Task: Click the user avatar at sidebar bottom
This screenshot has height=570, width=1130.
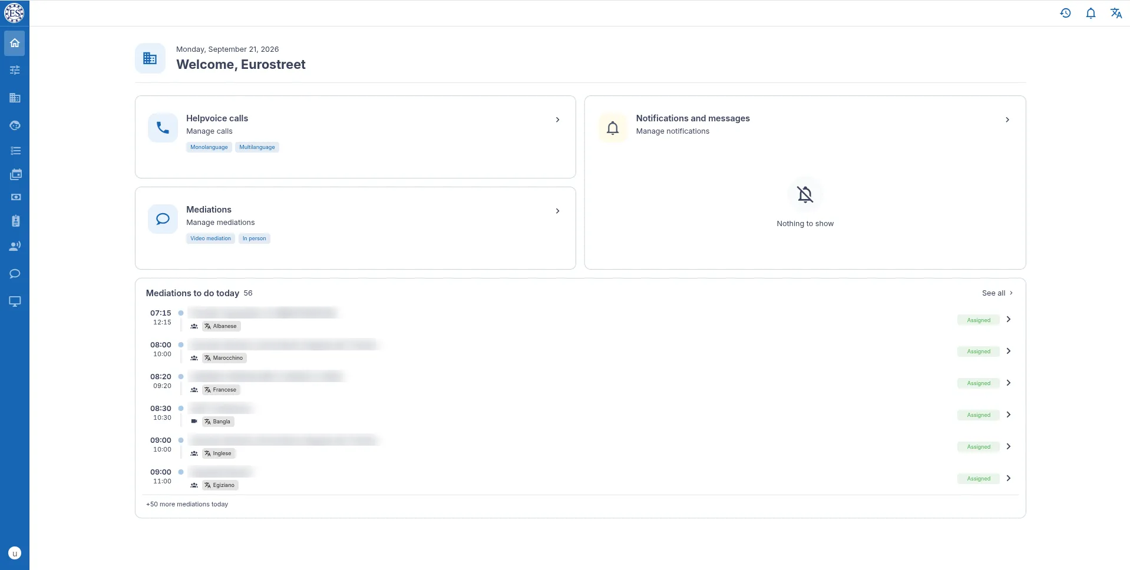Action: click(15, 553)
